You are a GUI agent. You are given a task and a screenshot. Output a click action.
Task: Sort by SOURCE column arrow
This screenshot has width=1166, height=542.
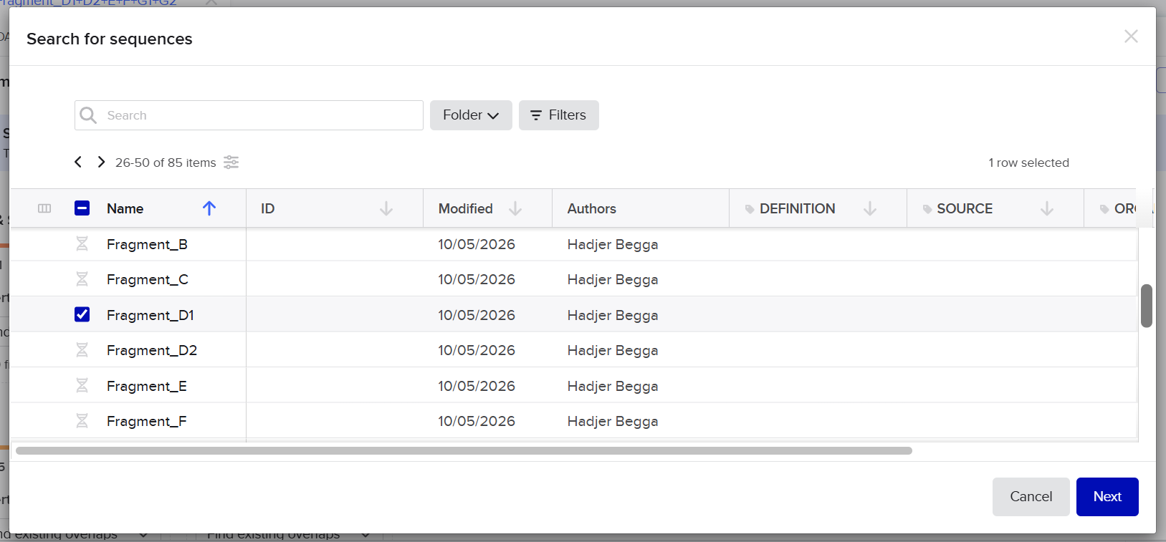(1047, 208)
